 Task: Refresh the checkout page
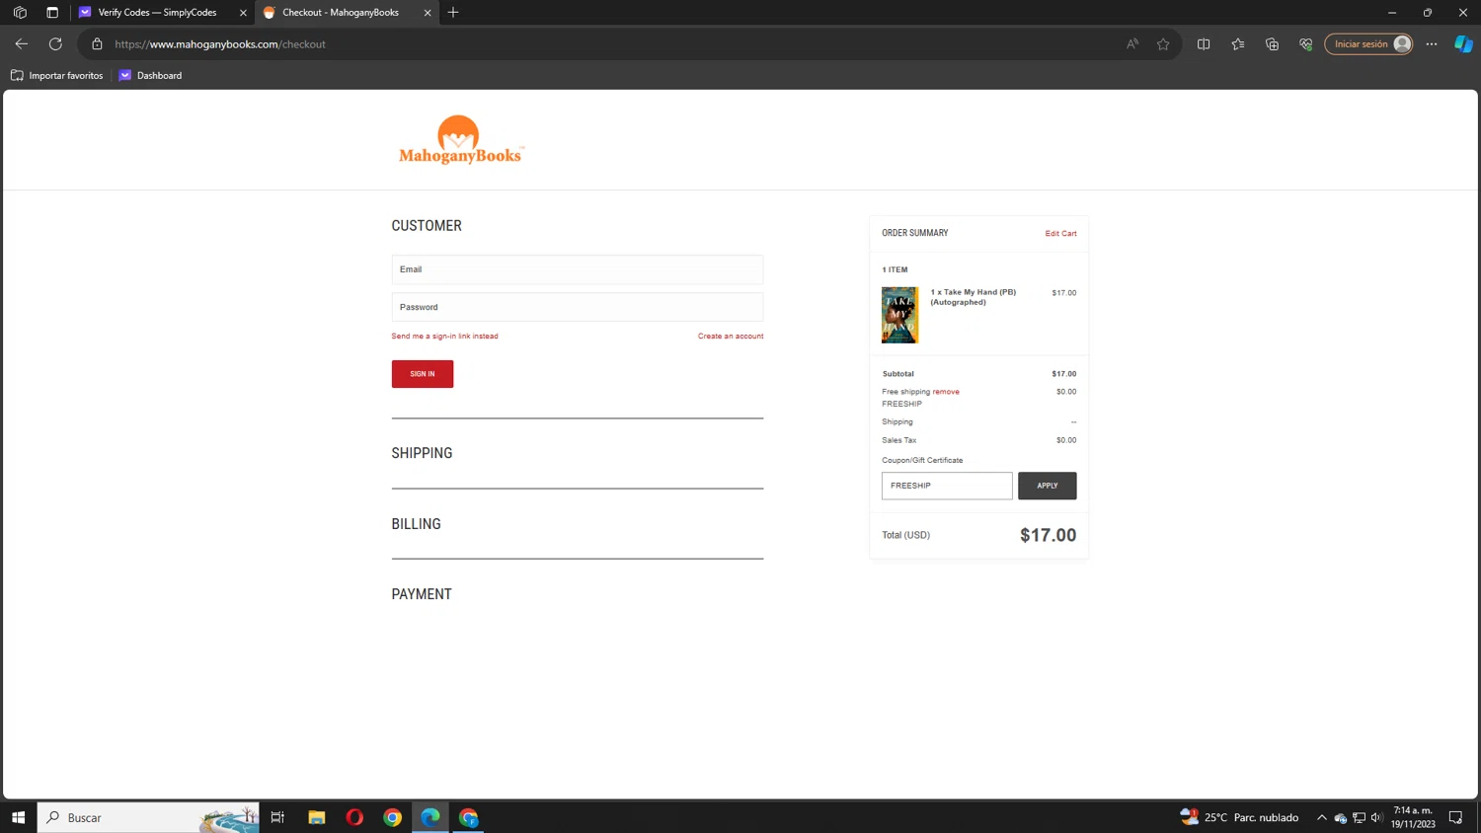point(55,43)
